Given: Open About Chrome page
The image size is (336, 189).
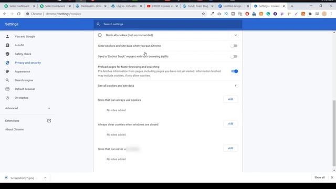Looking at the screenshot, I should coord(14,130).
